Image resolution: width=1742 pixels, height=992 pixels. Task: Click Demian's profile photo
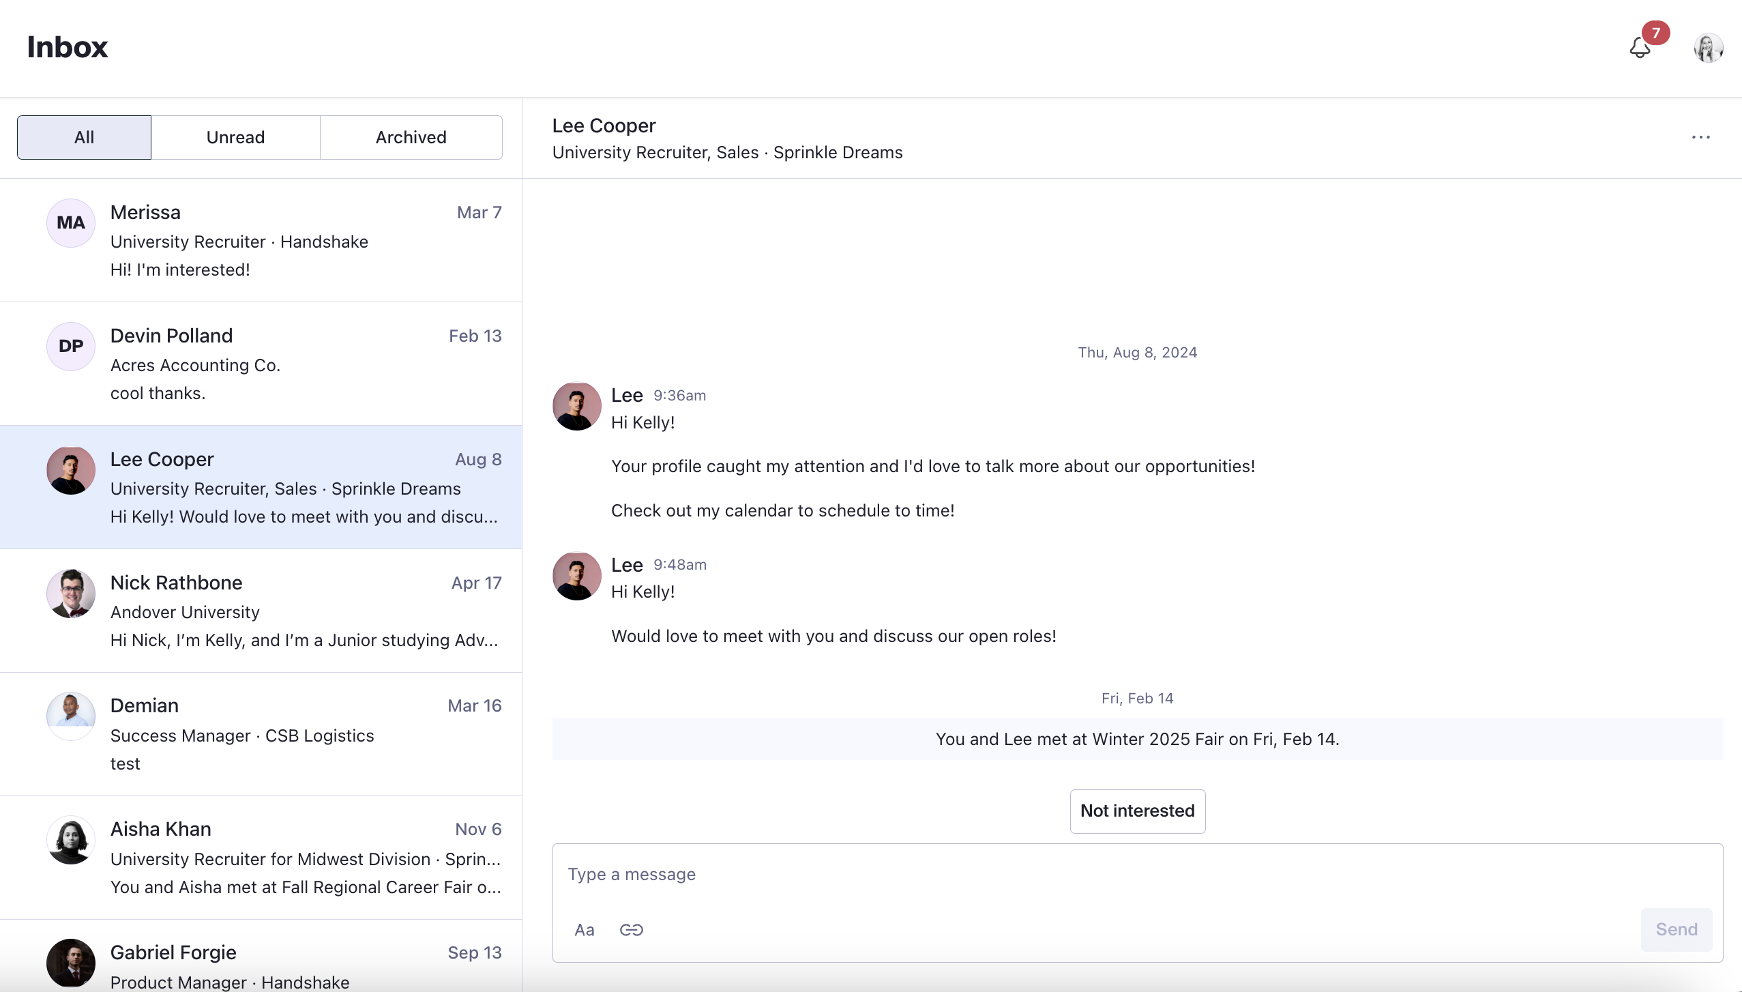pyautogui.click(x=71, y=716)
